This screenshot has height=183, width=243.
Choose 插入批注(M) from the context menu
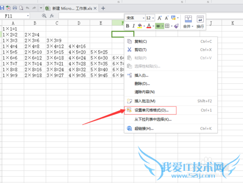point(171,101)
